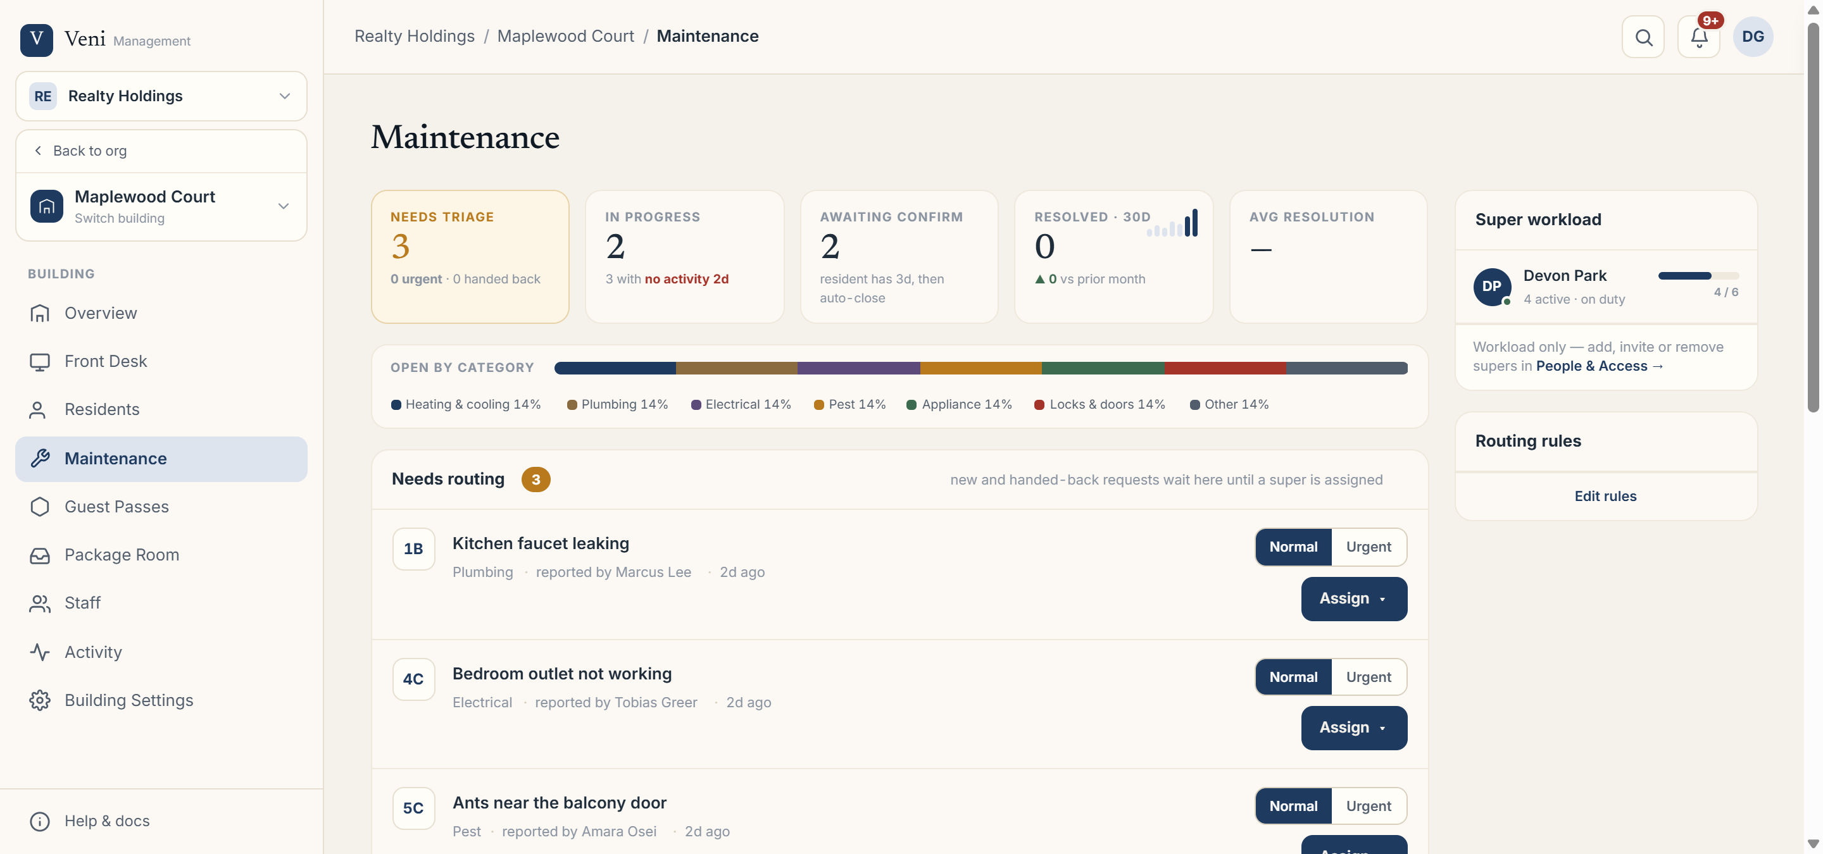Click the page vertical scrollbar
Viewport: 1823px width, 854px height.
point(1812,218)
